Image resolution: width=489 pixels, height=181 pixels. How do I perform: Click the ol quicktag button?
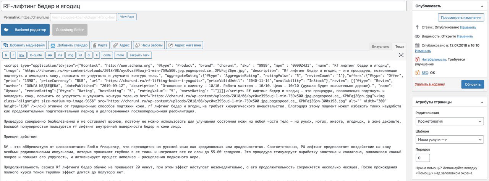pos(89,55)
